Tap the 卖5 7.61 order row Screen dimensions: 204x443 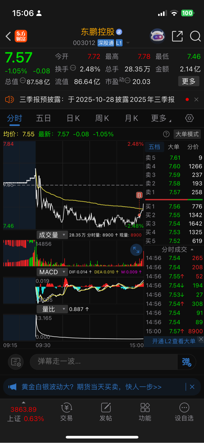point(174,158)
